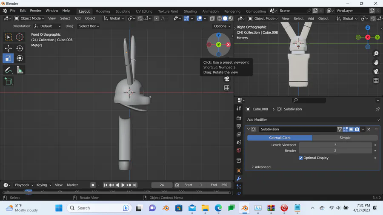This screenshot has width=383, height=215.
Task: Toggle Subdivision modifier render visibility
Action: (x=357, y=129)
